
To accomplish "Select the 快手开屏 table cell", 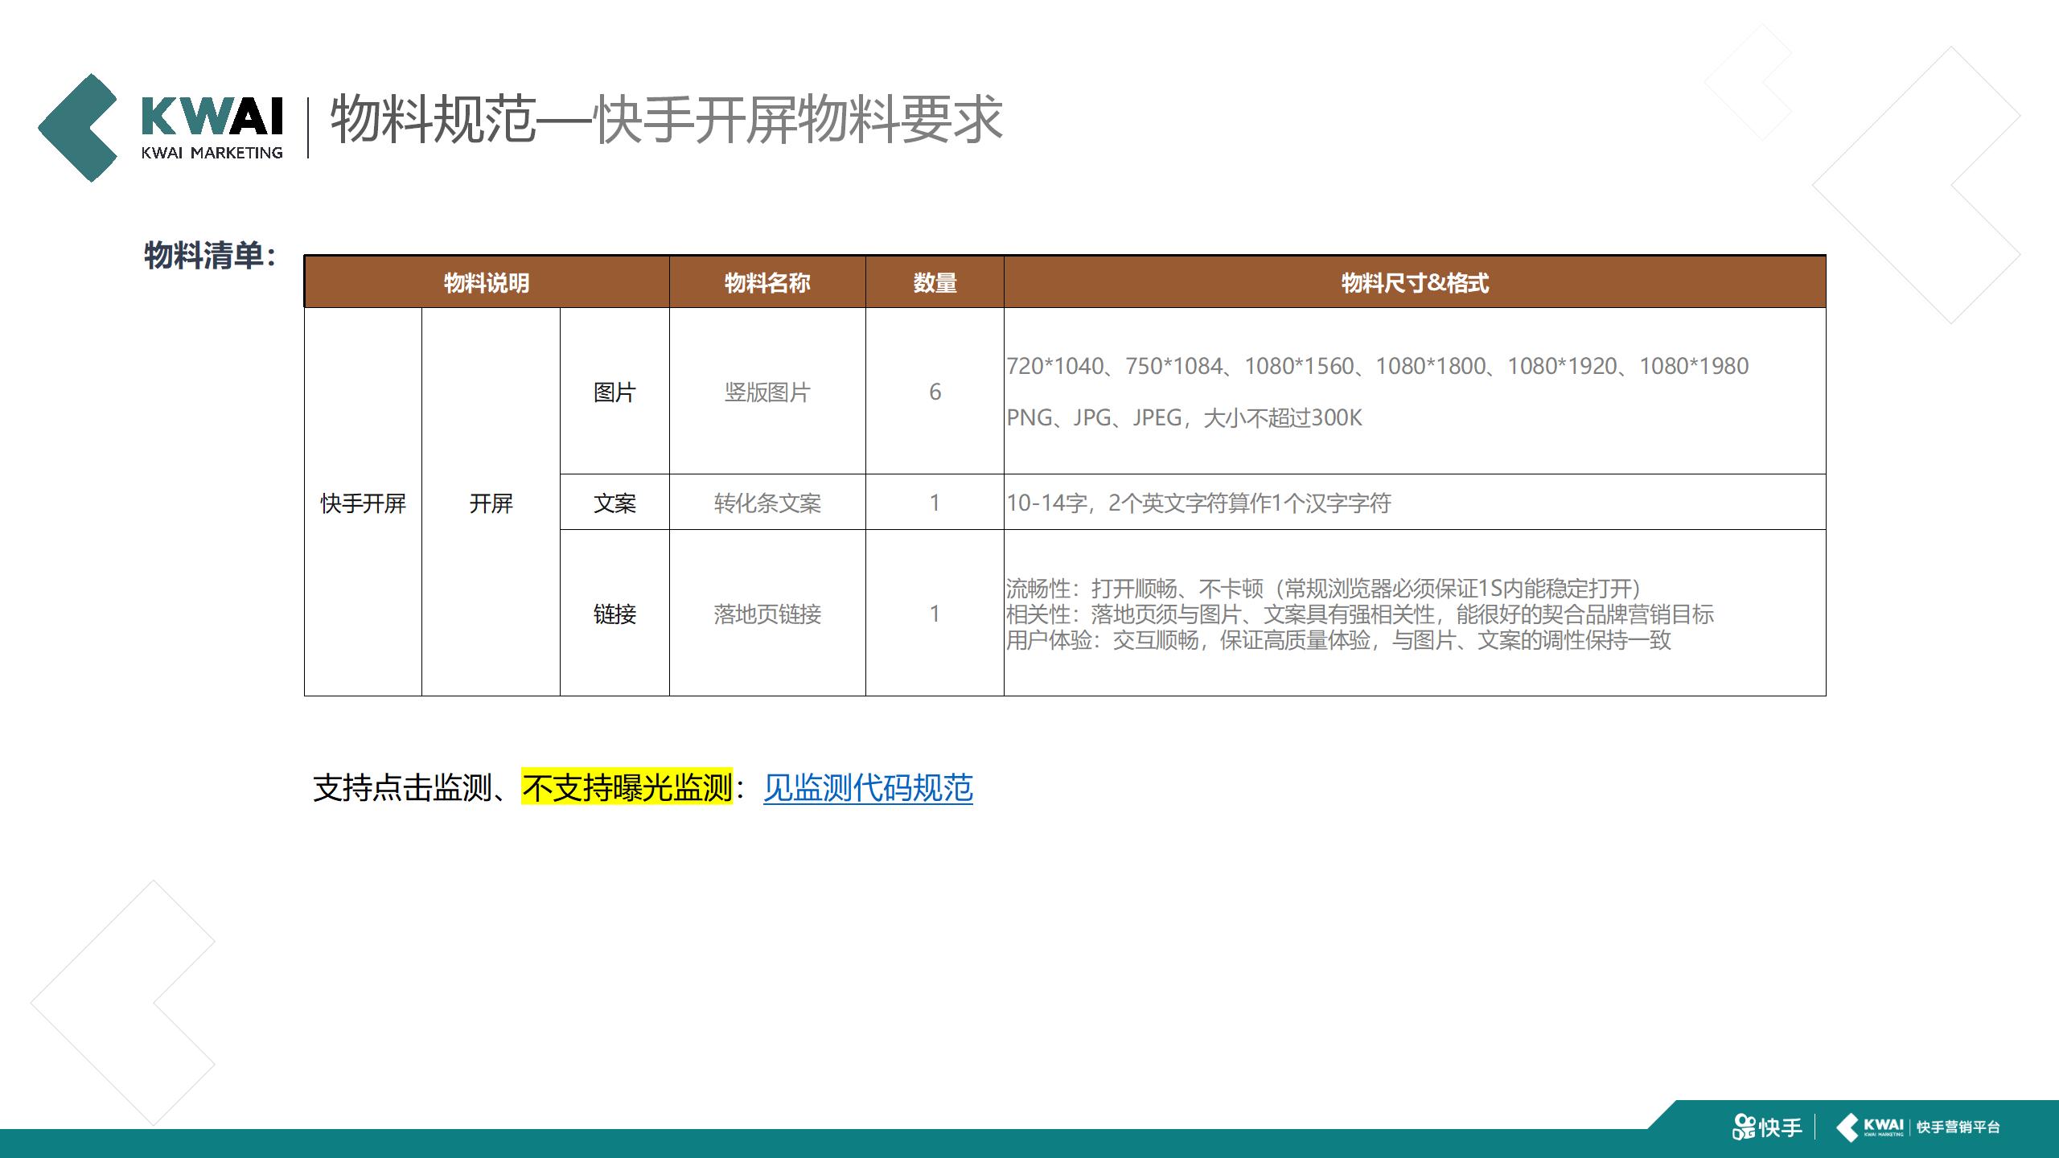I will point(363,503).
